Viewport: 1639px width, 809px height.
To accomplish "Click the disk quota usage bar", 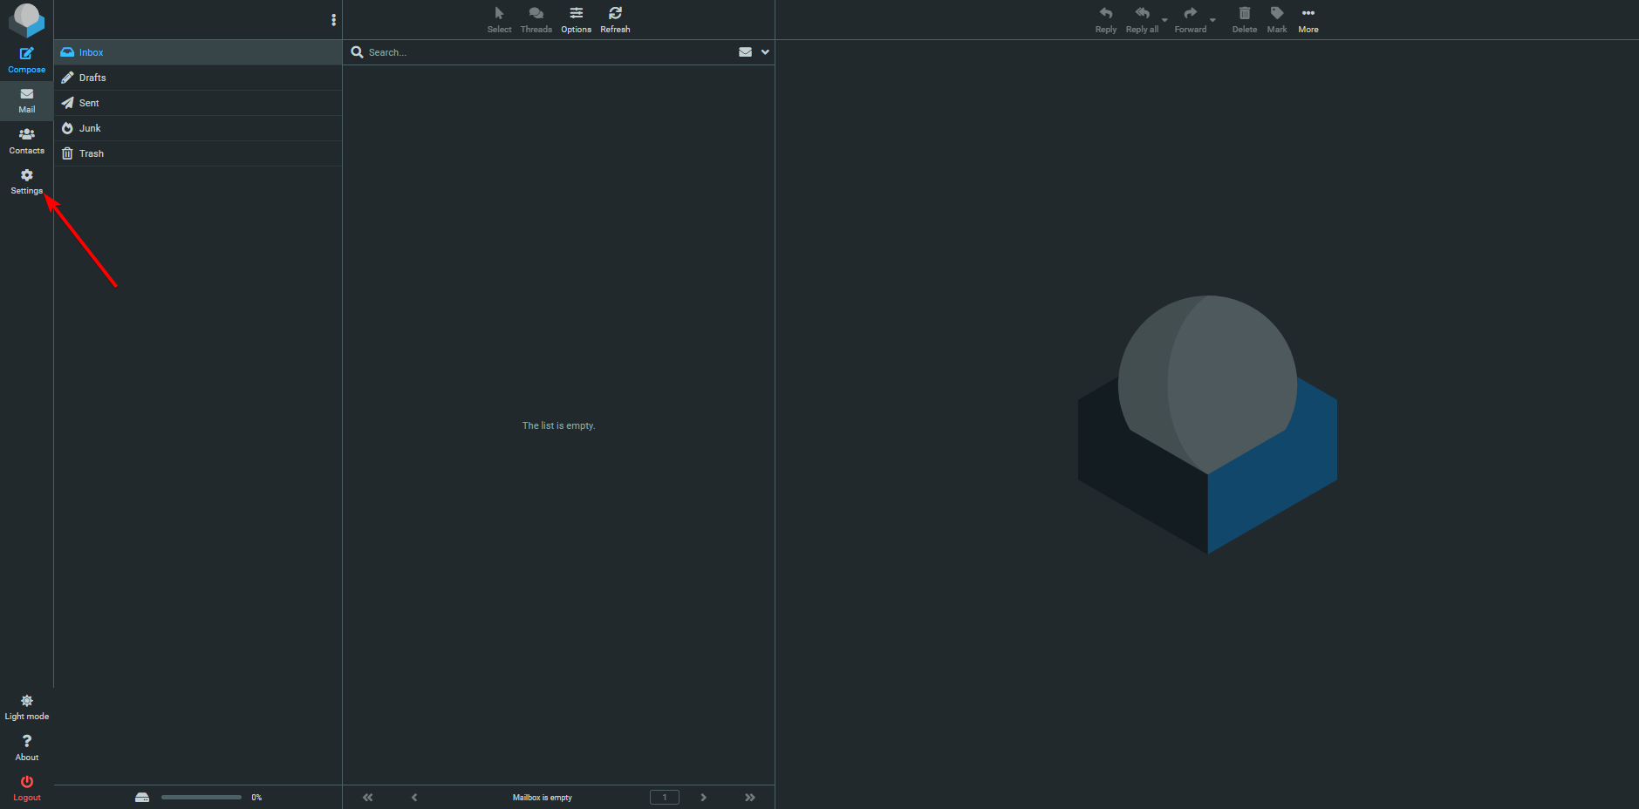I will tap(201, 797).
